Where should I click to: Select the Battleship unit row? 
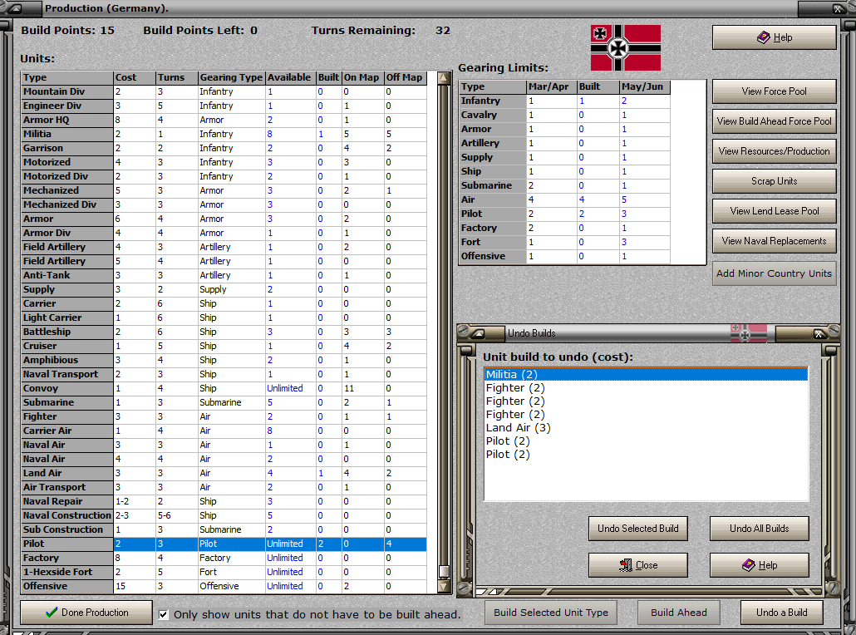[x=224, y=332]
